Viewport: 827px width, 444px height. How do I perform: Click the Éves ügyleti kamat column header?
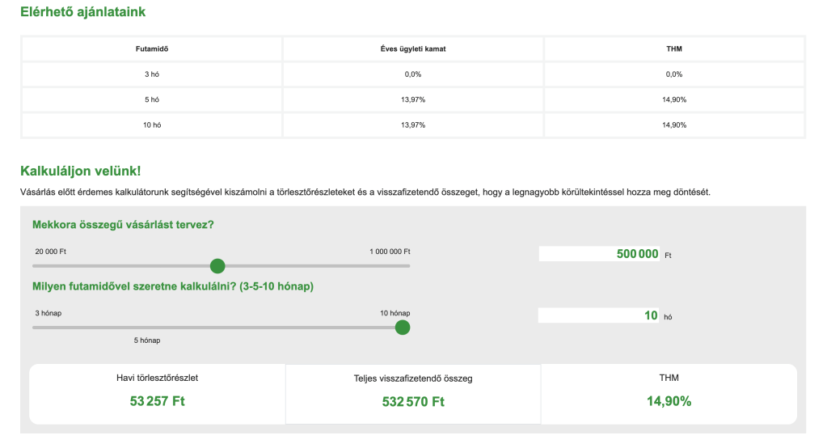tap(412, 49)
